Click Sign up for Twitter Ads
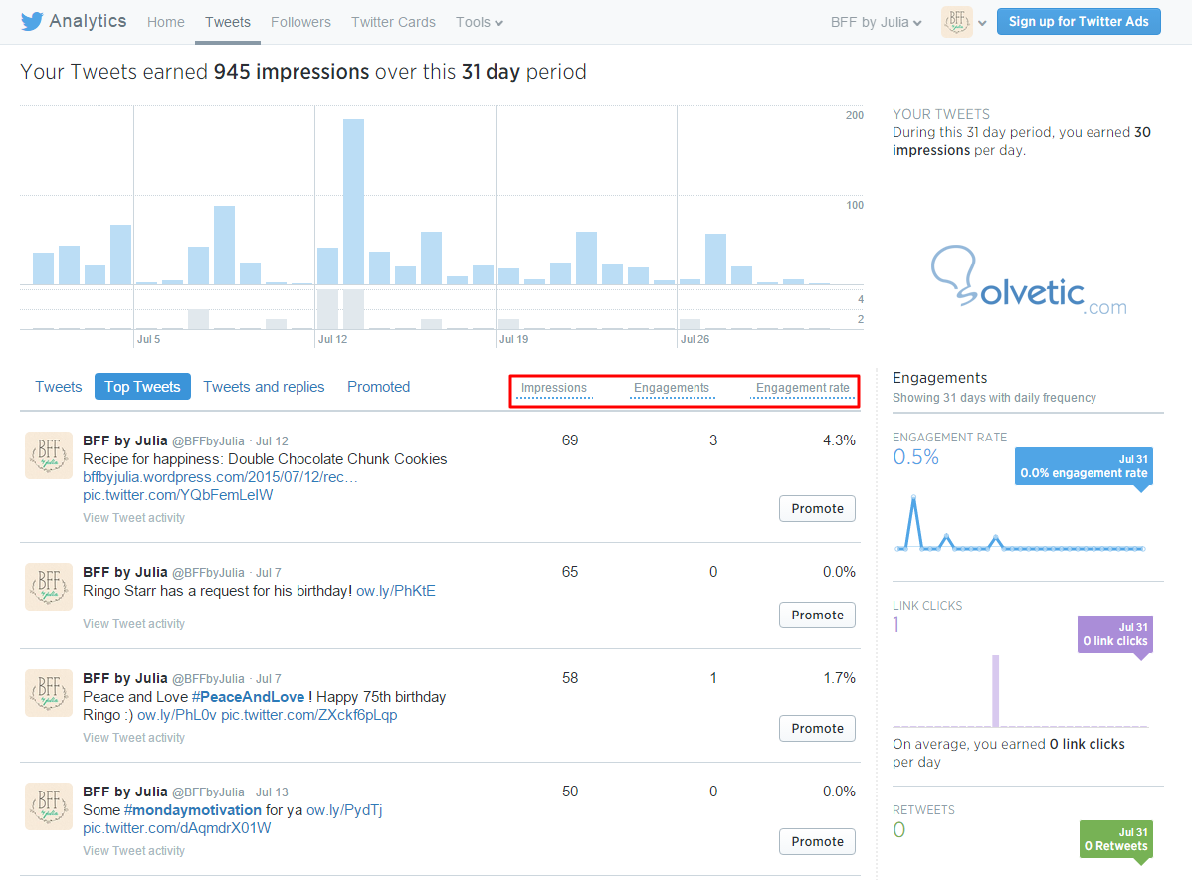The height and width of the screenshot is (880, 1192). point(1079,22)
